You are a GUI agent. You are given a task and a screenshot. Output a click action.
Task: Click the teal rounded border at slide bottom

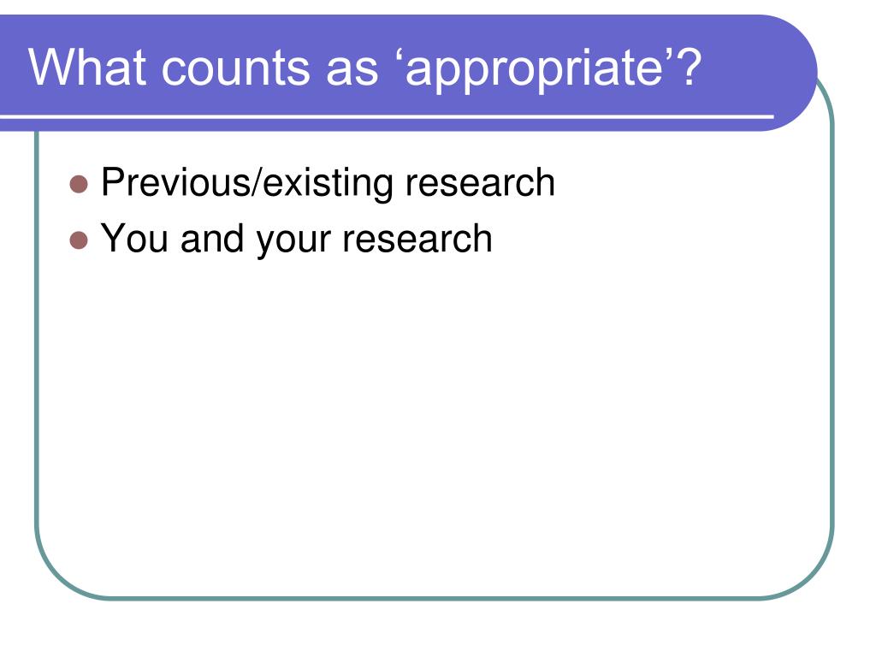click(428, 598)
